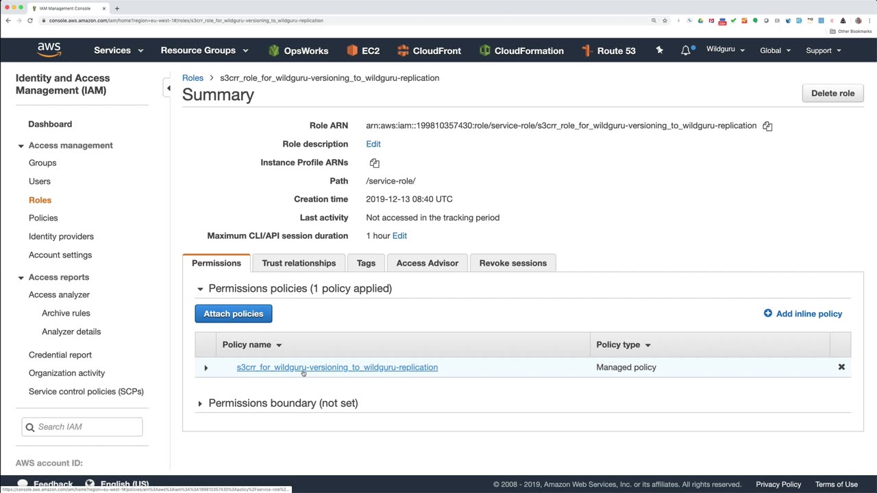Click the pin shortcuts icon
The width and height of the screenshot is (877, 493).
click(659, 50)
